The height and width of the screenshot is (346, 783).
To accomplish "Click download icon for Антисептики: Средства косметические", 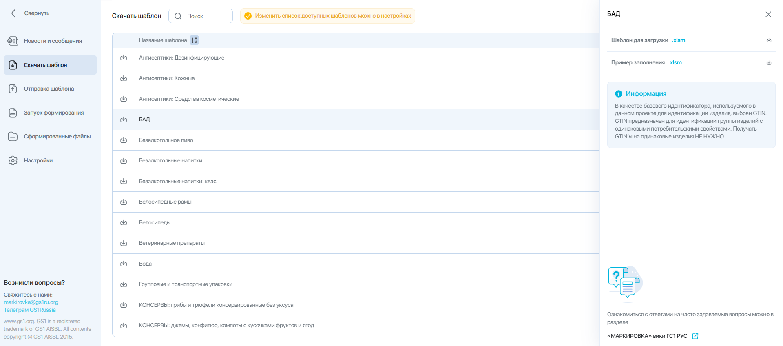I will [124, 99].
